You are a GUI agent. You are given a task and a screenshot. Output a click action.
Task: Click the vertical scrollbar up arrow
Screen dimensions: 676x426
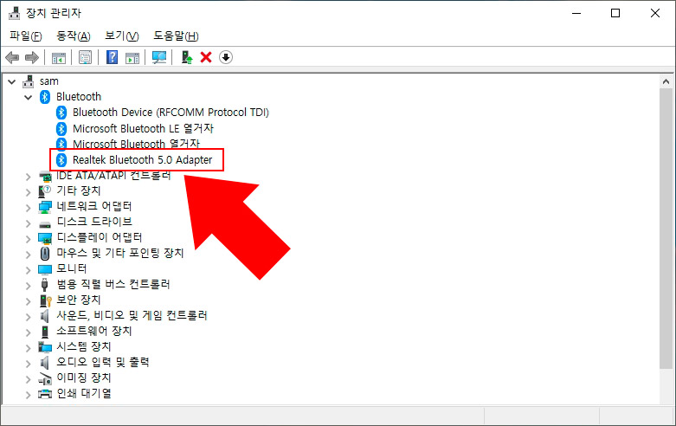[x=666, y=81]
